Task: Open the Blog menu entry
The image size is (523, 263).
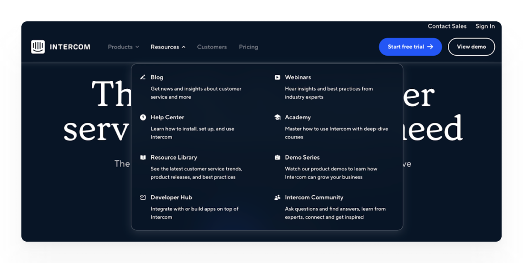Action: 157,77
